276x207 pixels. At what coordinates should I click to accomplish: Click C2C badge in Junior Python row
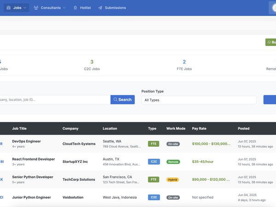point(154,197)
